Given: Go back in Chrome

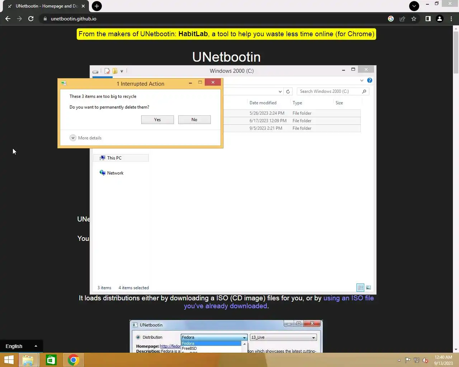Looking at the screenshot, I should [8, 19].
